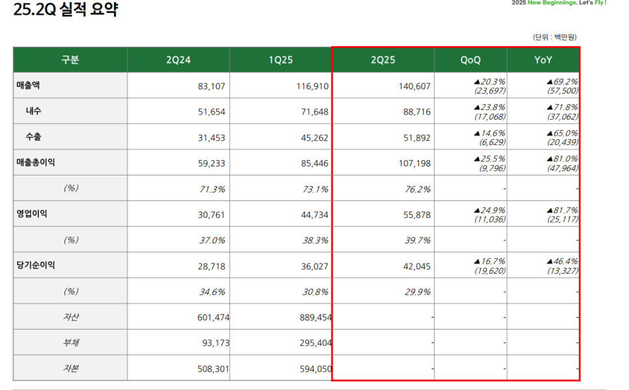The height and width of the screenshot is (390, 629).
Task: Select the 자산 value '889,454'
Action: click(x=316, y=318)
